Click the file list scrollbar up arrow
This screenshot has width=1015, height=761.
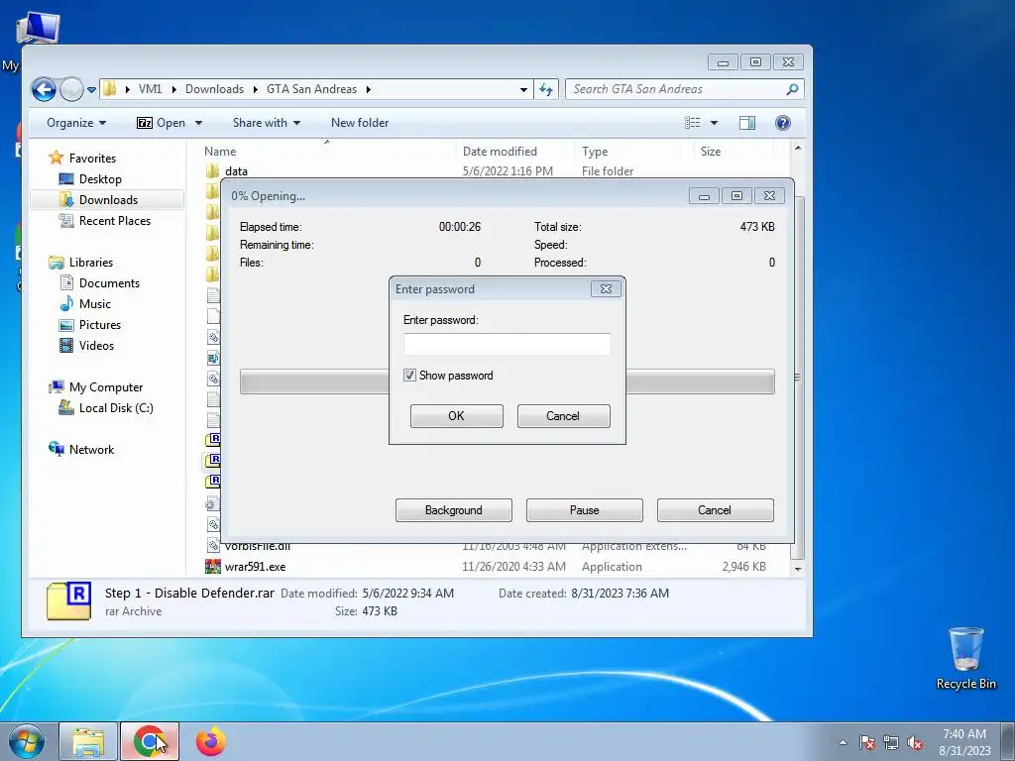pos(798,149)
